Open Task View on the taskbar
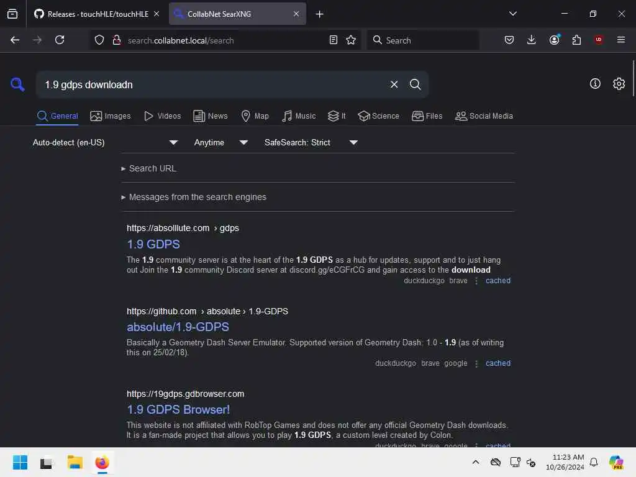 [x=46, y=462]
